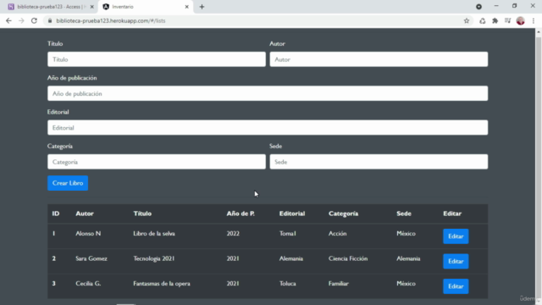This screenshot has width=542, height=305.
Task: Click the site lock icon
Action: [x=50, y=20]
